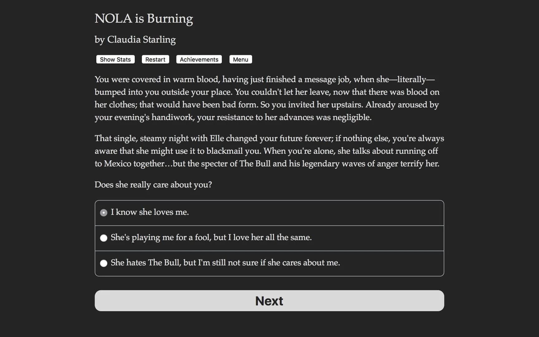Image resolution: width=539 pixels, height=337 pixels.
Task: Click the Show Stats button
Action: pos(115,59)
